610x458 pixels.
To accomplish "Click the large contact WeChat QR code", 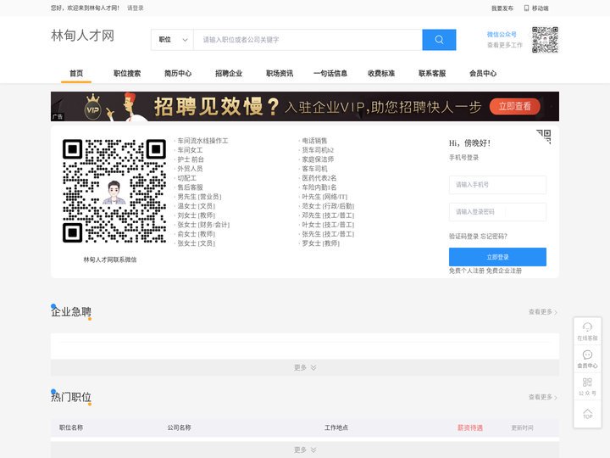I will coord(114,191).
